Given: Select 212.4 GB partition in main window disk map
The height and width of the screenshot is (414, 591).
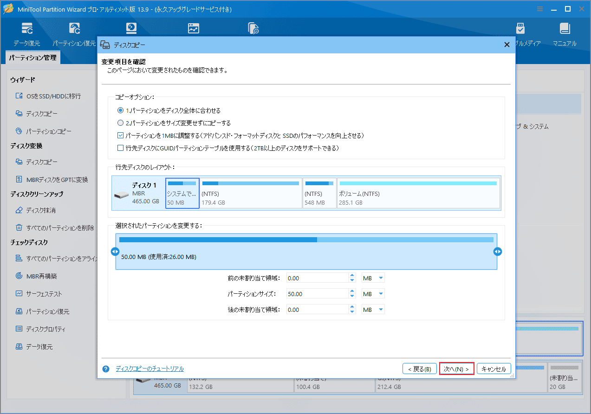Looking at the screenshot, I should [x=461, y=385].
